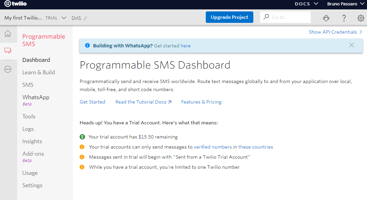Screen dimensions: 367x200
Task: Open Tools in the sidebar
Action: point(29,116)
